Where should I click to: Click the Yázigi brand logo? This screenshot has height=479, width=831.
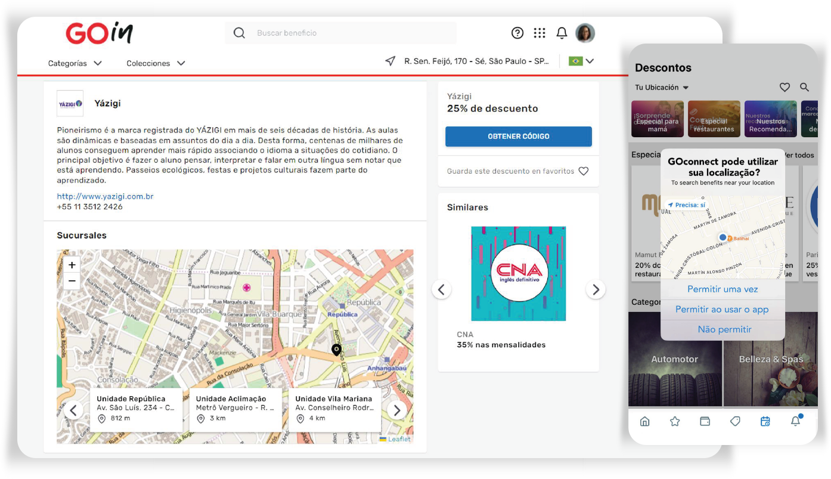70,104
